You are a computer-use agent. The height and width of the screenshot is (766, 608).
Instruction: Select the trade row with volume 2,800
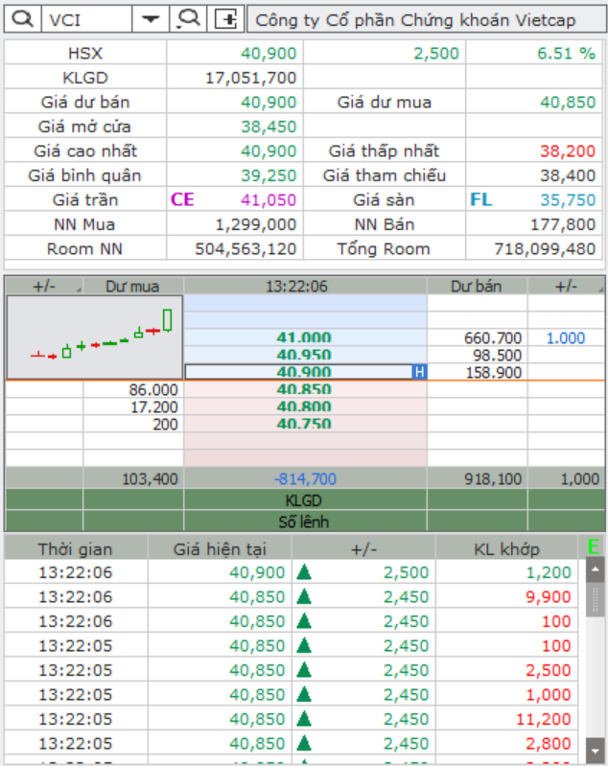click(292, 743)
